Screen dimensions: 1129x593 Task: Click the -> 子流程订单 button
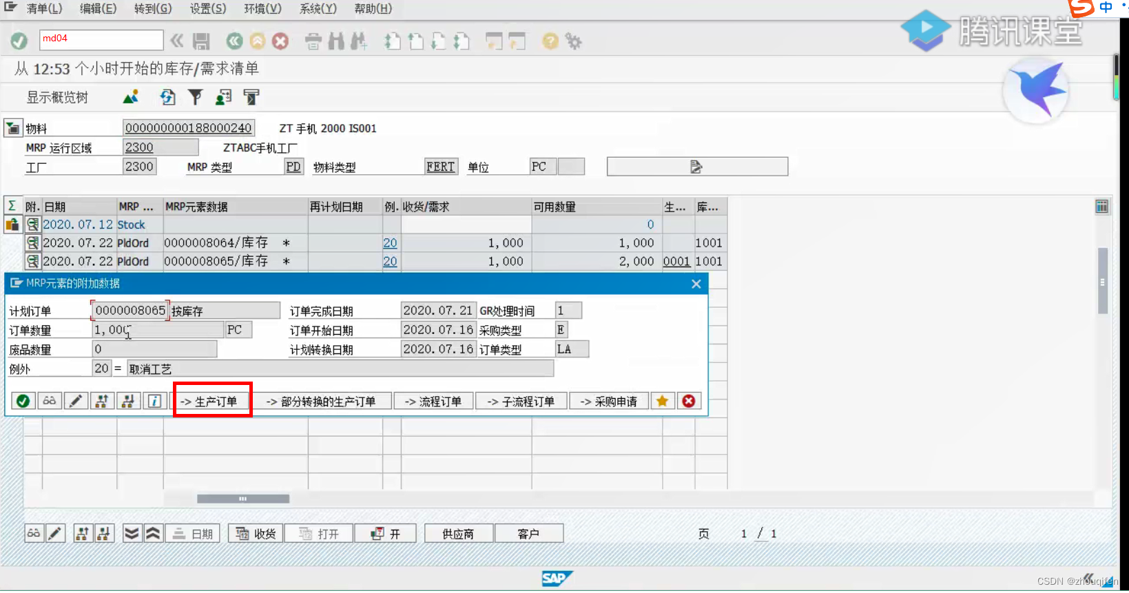tap(521, 401)
